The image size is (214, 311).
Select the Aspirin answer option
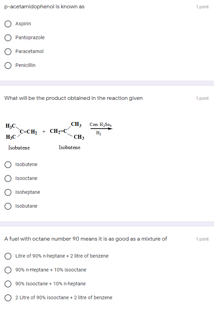[x=8, y=24]
